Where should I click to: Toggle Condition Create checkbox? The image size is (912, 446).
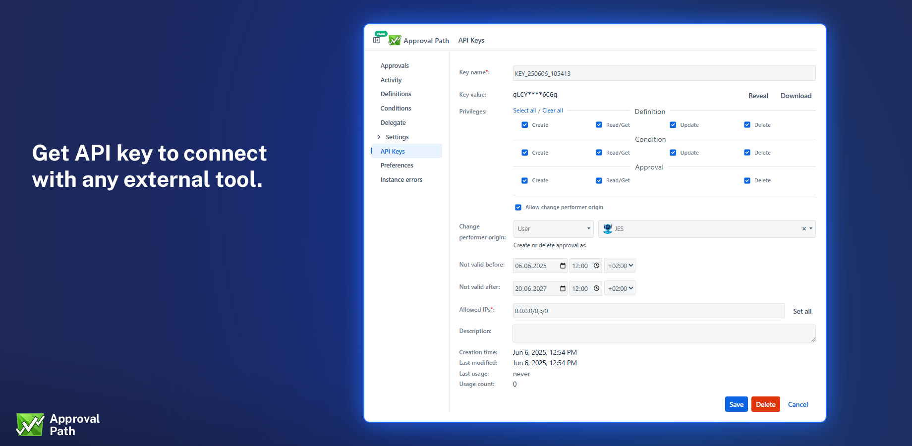(x=524, y=153)
